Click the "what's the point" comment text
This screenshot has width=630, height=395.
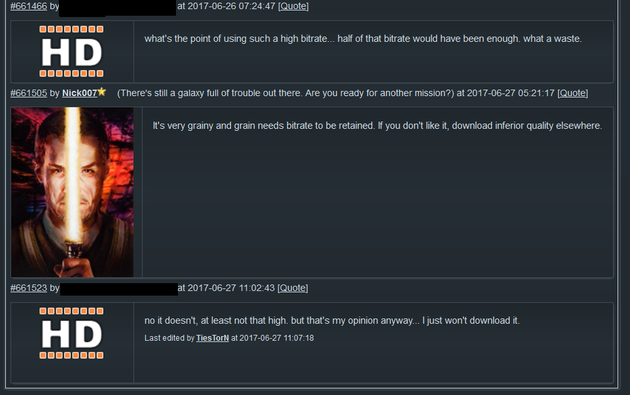pyautogui.click(x=363, y=39)
